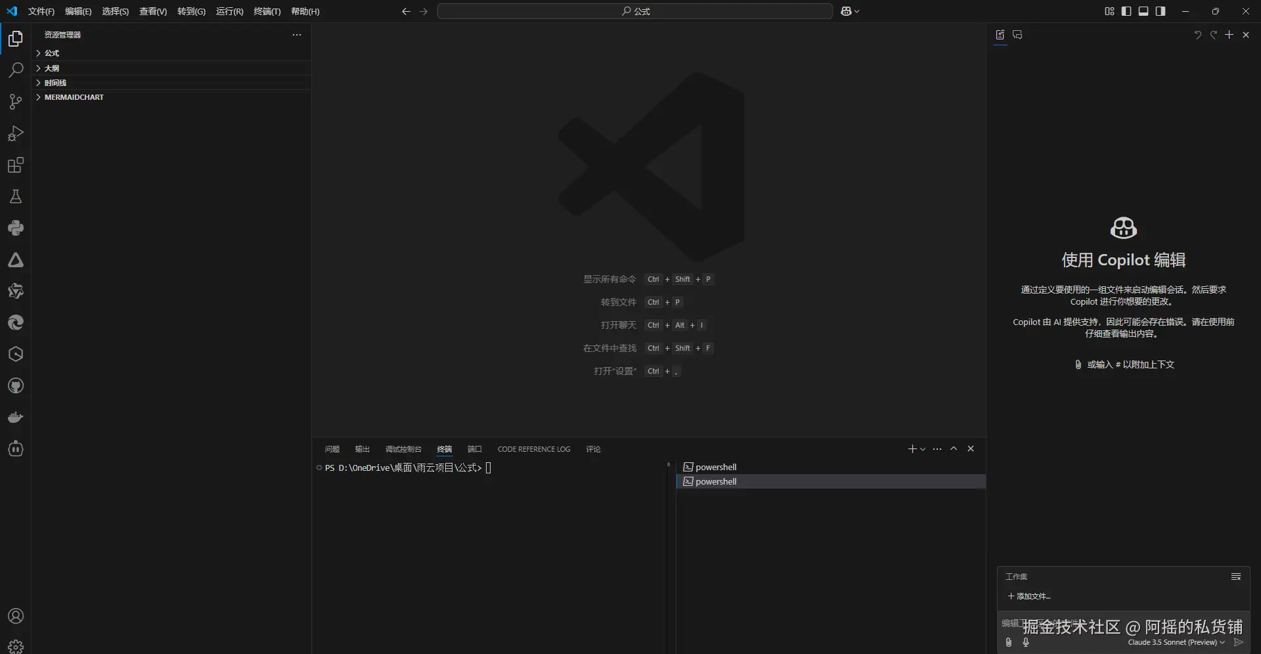Click the command center search box 公式
Image resolution: width=1261 pixels, height=654 pixels.
tap(635, 11)
